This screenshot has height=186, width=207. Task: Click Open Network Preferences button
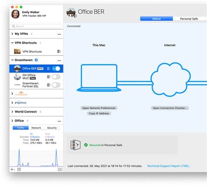[x=99, y=108]
